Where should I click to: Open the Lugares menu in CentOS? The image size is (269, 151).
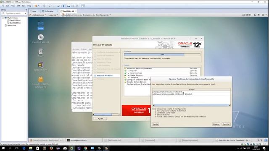coord(53,15)
